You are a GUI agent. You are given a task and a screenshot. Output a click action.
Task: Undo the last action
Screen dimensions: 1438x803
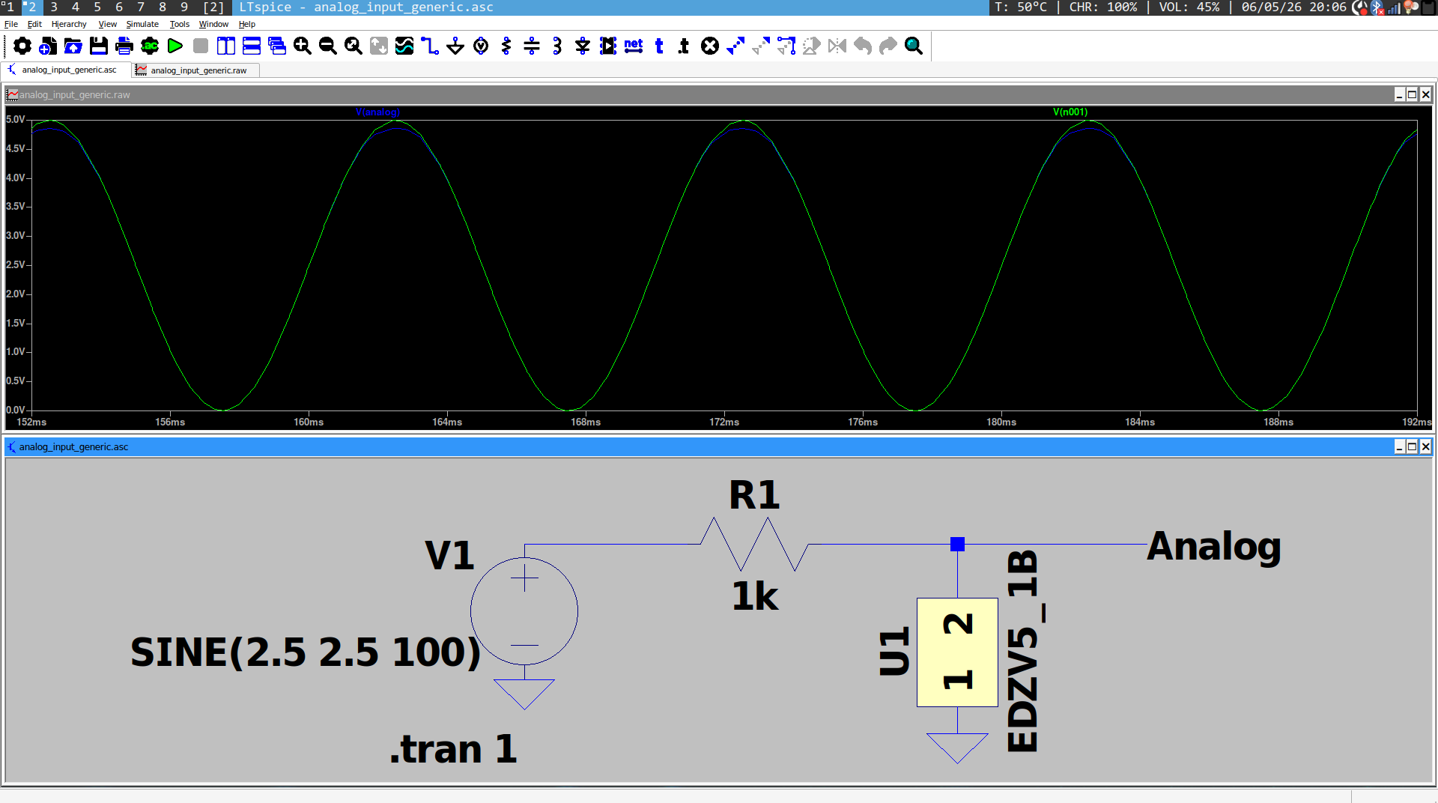pyautogui.click(x=863, y=46)
